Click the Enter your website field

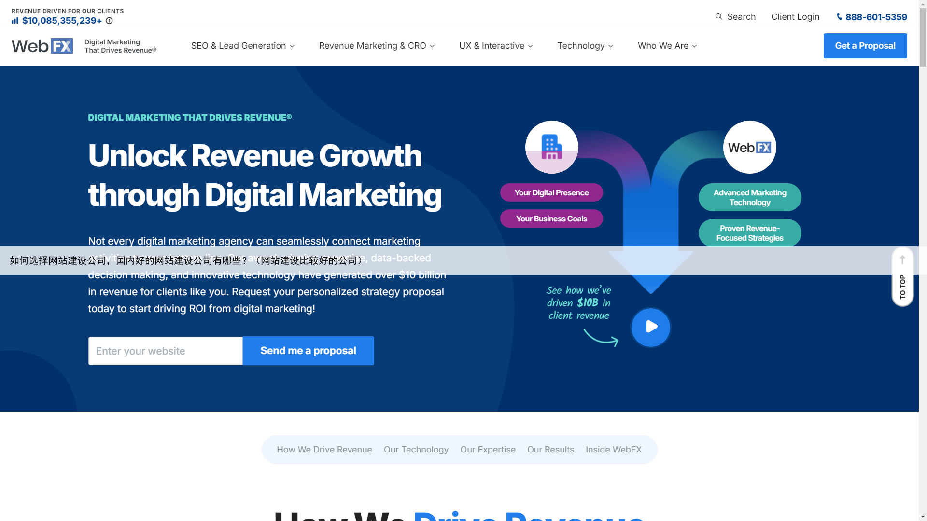click(165, 351)
